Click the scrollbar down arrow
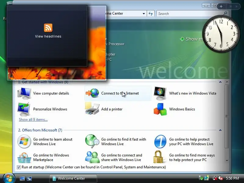Image resolution: width=244 pixels, height=183 pixels. coord(227,160)
